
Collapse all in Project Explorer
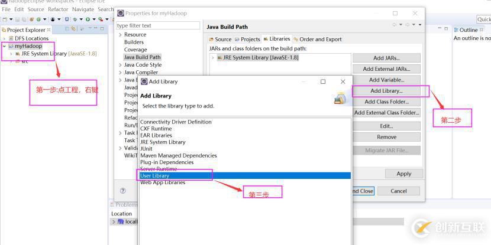point(67,29)
